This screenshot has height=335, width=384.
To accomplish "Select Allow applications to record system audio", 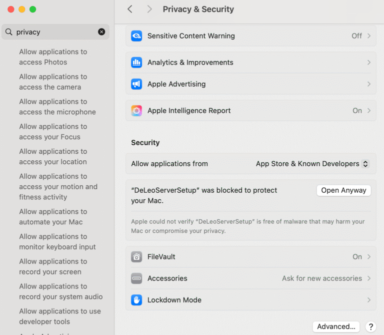I will (60, 291).
